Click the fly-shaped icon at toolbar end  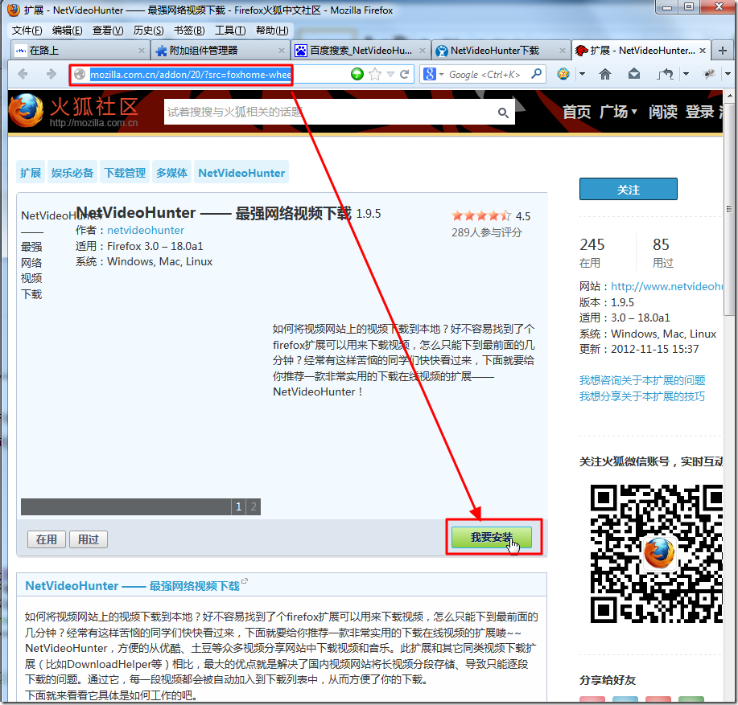709,74
